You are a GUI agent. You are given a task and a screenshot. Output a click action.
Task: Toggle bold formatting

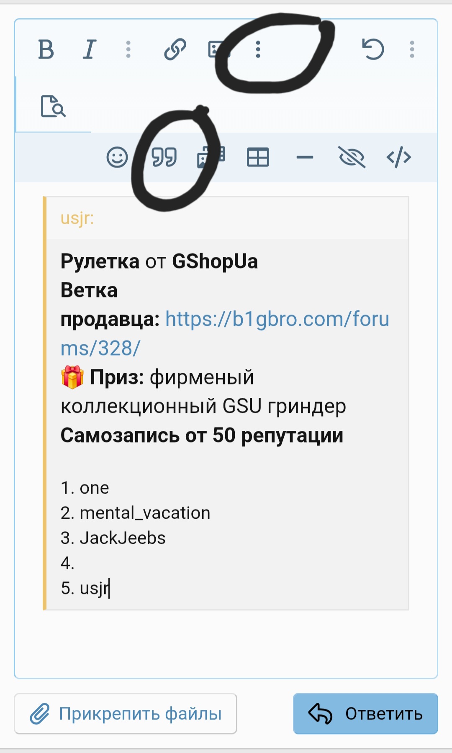coord(46,49)
